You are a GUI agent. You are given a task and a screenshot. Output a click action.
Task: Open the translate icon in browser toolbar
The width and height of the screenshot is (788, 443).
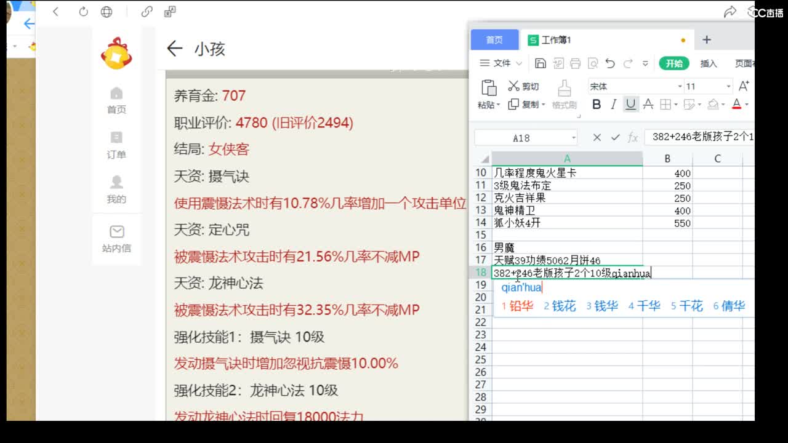click(170, 12)
